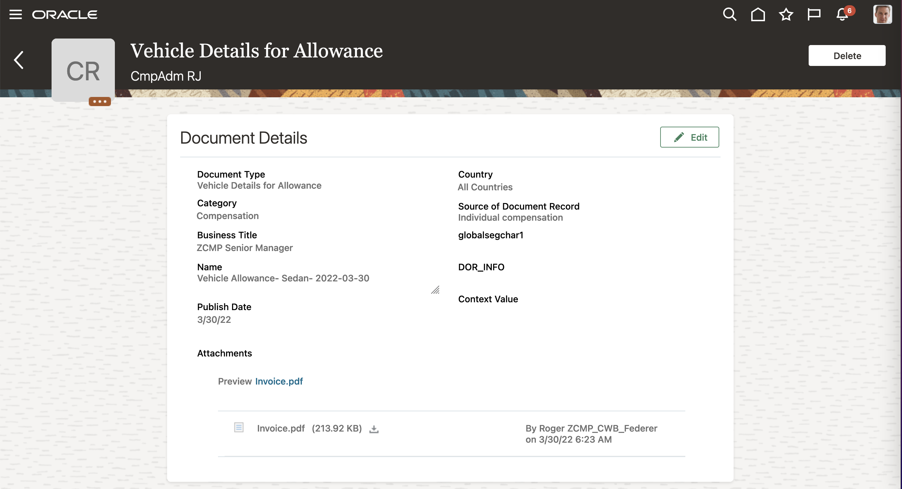The image size is (902, 489).
Task: Click the Vehicle Allowance- Sedan name text
Action: tap(283, 278)
